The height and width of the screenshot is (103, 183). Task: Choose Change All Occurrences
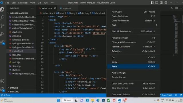pos(133,42)
